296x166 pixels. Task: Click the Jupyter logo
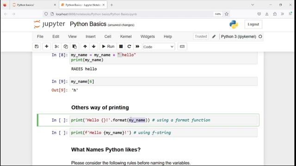pos(49,24)
